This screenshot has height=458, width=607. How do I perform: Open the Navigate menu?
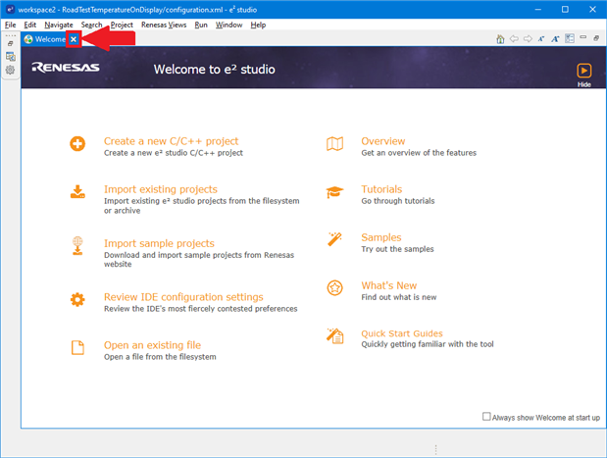click(59, 25)
